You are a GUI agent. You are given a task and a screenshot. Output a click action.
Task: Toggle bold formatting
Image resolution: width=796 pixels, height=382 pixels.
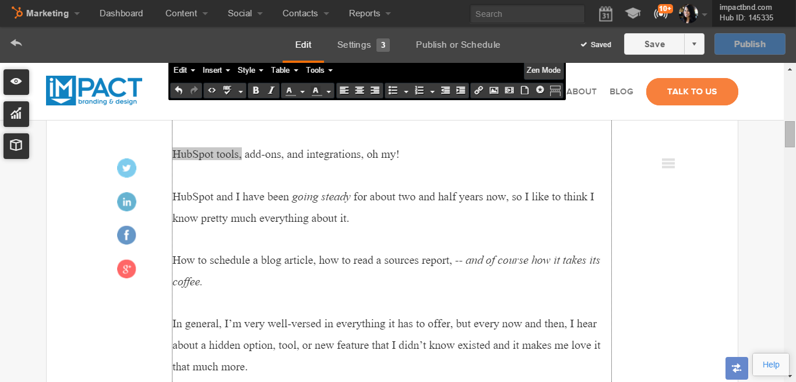256,90
